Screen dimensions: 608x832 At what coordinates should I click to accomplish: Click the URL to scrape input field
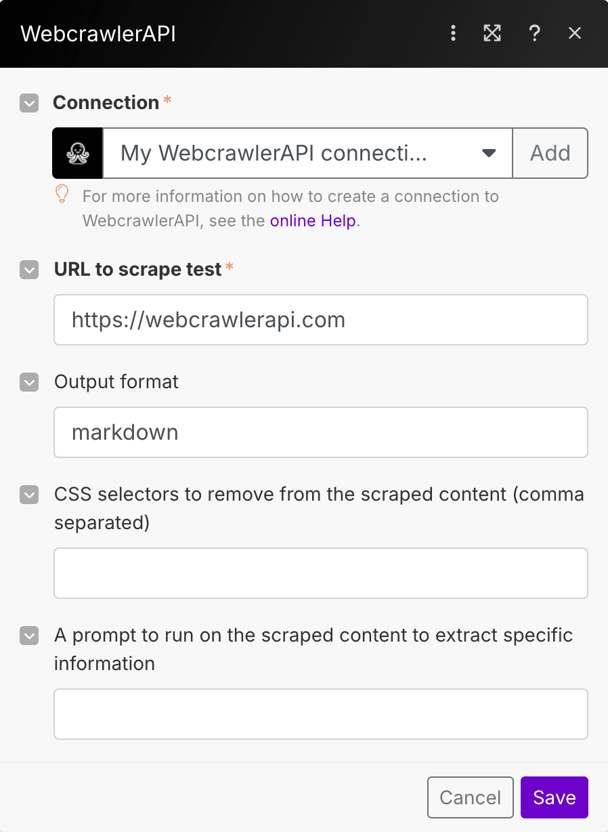pyautogui.click(x=320, y=319)
